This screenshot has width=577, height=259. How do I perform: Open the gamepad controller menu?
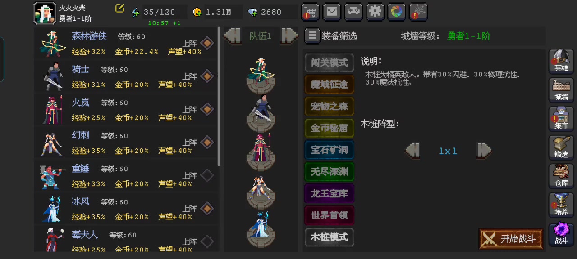point(353,12)
